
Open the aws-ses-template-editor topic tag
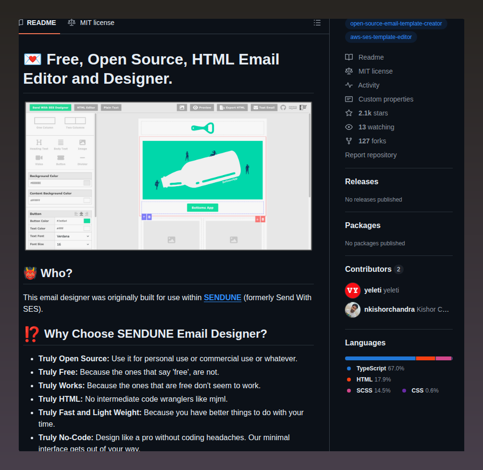(381, 37)
